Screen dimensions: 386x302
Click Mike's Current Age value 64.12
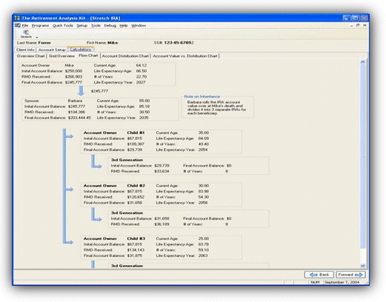(x=142, y=65)
